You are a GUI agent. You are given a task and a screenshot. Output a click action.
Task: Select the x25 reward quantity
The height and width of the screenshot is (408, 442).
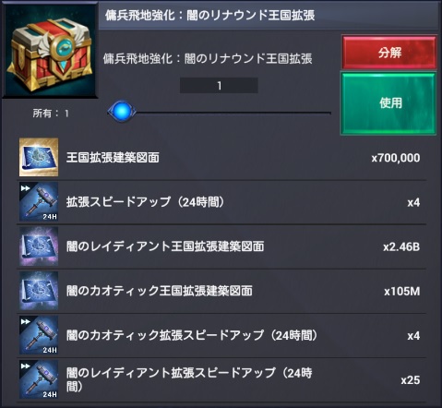(x=411, y=380)
